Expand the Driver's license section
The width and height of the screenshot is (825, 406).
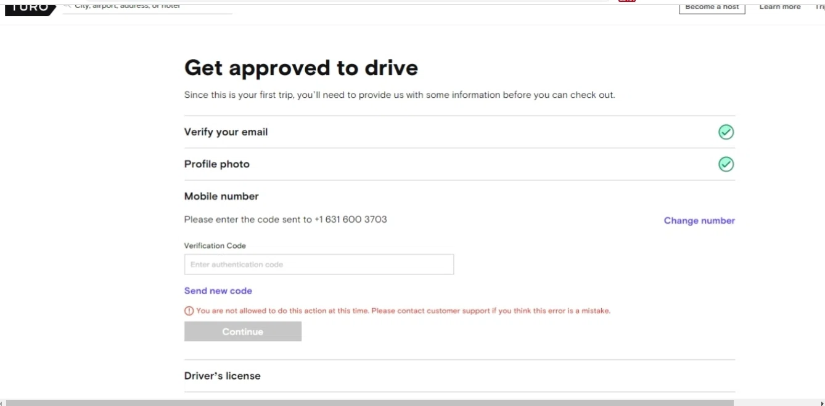pyautogui.click(x=459, y=376)
